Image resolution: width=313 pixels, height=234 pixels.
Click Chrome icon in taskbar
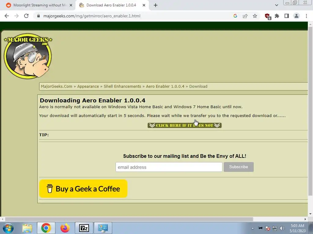[46, 228]
